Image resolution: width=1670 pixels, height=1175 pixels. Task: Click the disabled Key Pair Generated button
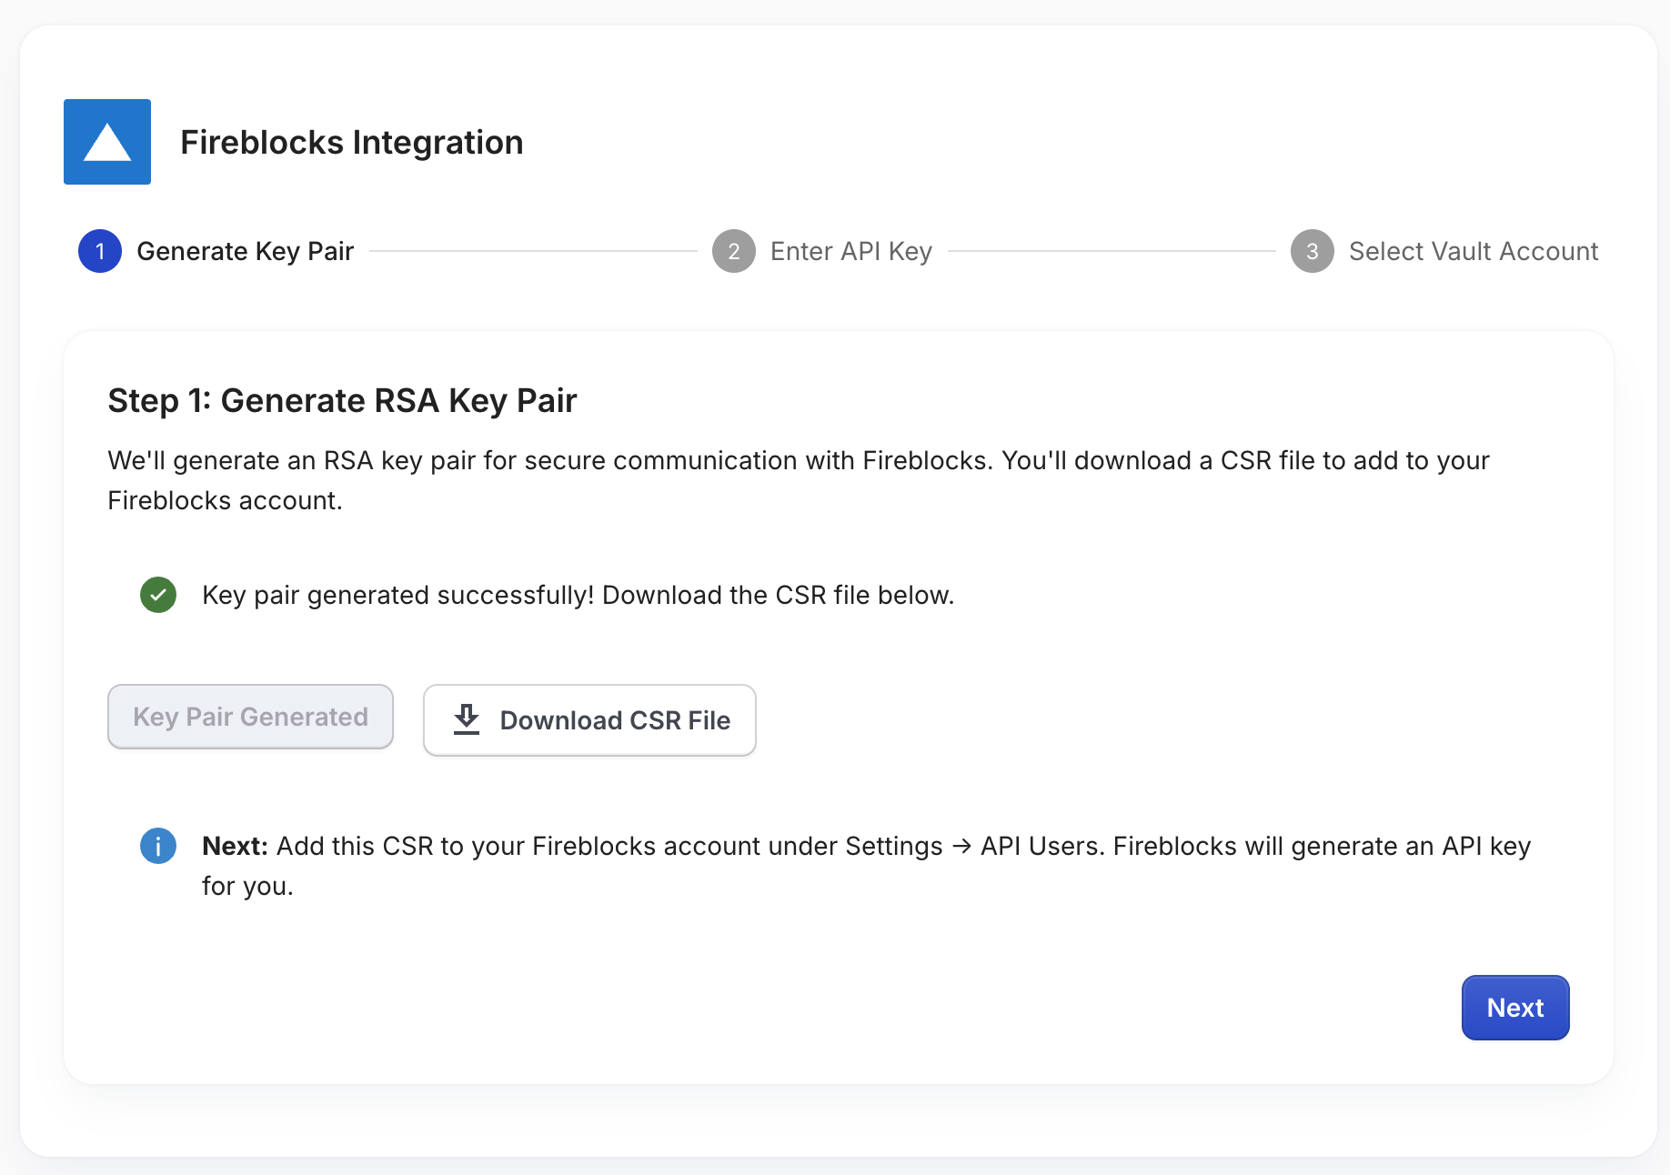pyautogui.click(x=250, y=717)
